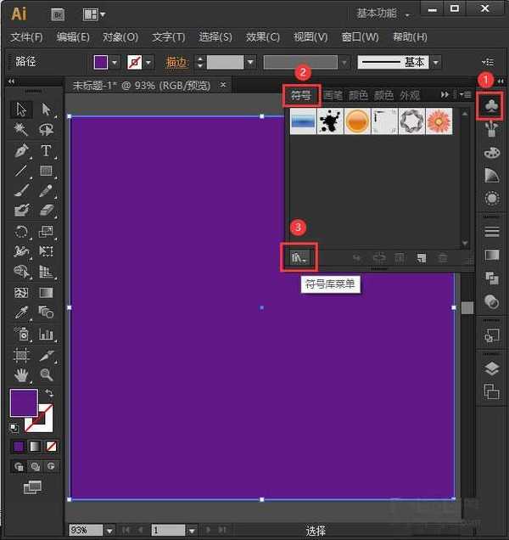Activate the Zoom magnifier tool
Image resolution: width=509 pixels, height=540 pixels.
pos(46,374)
